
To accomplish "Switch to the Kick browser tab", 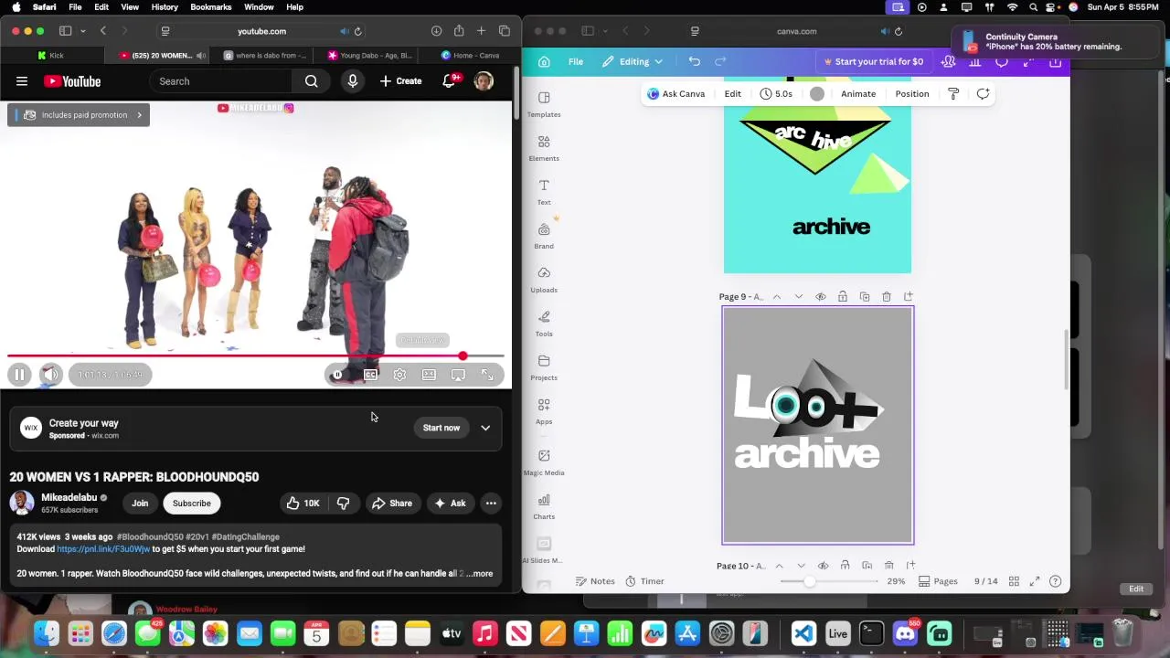I will pyautogui.click(x=51, y=56).
